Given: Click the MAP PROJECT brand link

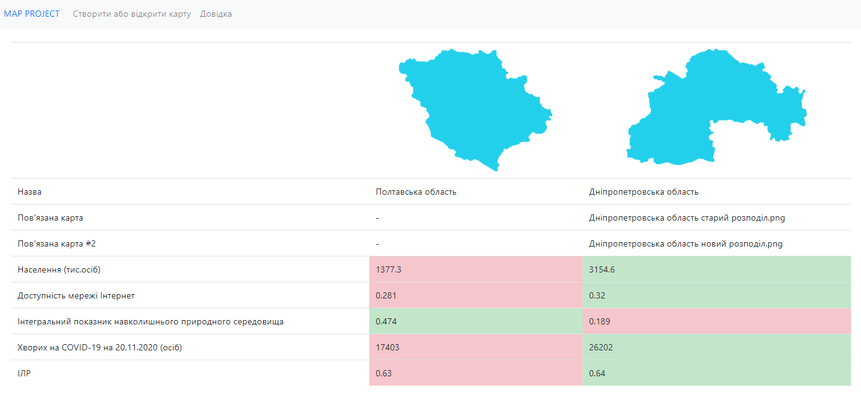Looking at the screenshot, I should pos(32,14).
